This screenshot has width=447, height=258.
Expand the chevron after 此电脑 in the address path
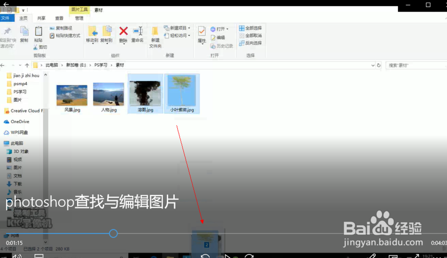pos(62,65)
